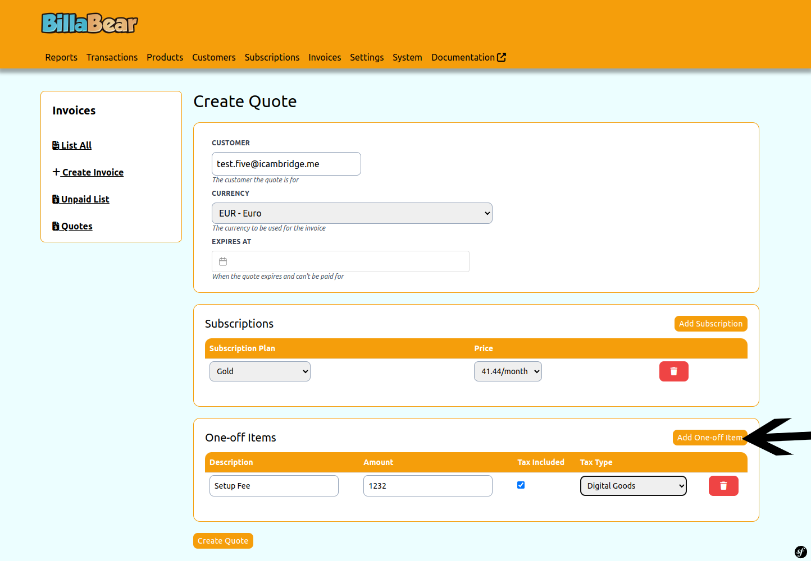Delete the Setup Fee one-off item

click(x=723, y=486)
